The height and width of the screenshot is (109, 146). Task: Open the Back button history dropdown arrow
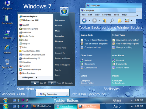[89, 21]
